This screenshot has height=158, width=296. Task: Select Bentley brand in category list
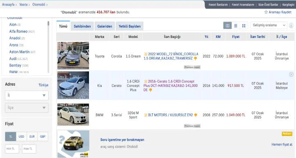pyautogui.click(x=15, y=65)
